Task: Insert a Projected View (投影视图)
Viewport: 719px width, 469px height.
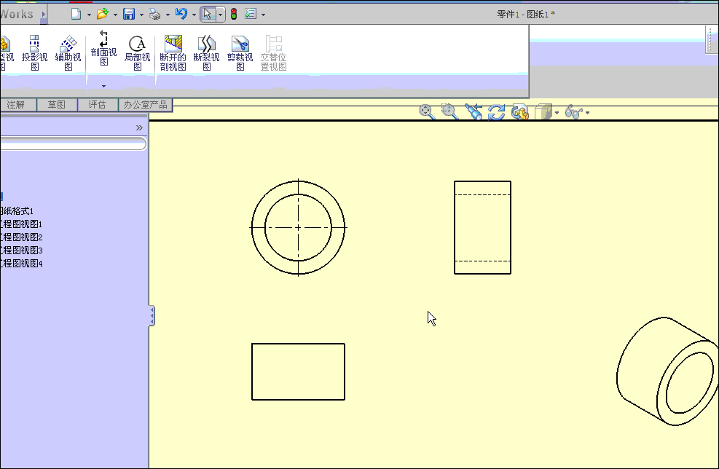Action: (x=34, y=52)
